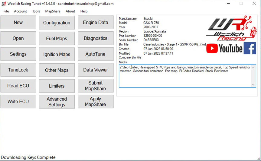Click the Submit MapShare button
261x161 pixels.
click(x=96, y=86)
